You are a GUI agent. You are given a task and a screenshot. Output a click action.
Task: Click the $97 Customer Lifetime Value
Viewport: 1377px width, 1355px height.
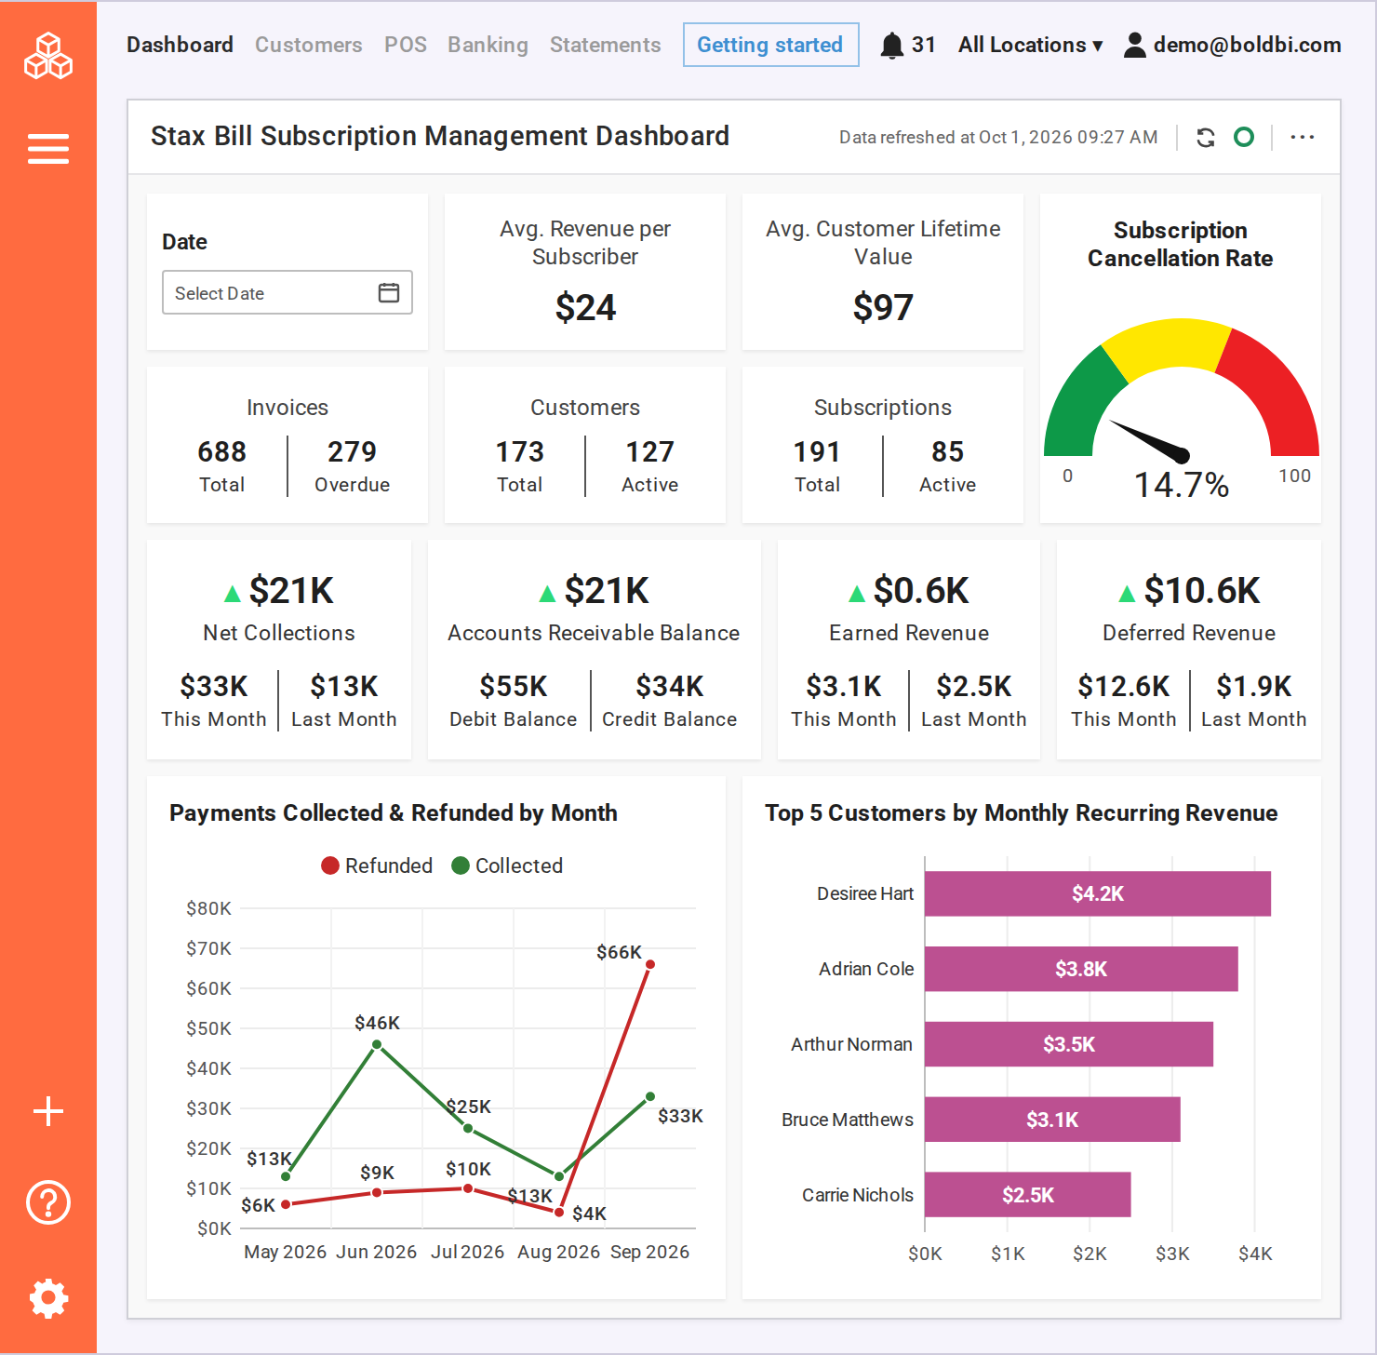(x=883, y=307)
